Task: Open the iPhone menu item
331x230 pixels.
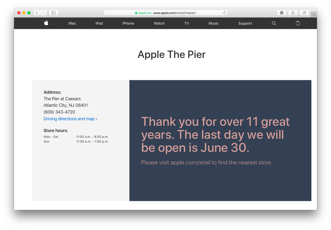Action: point(128,23)
